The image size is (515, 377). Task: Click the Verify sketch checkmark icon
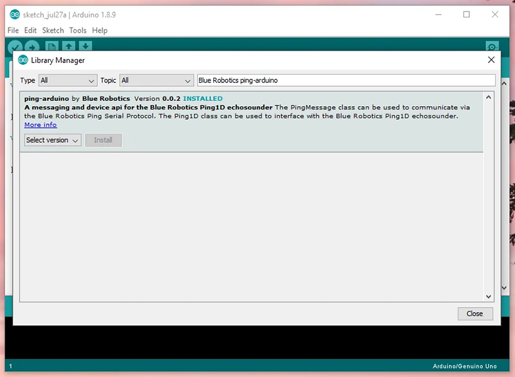click(14, 47)
